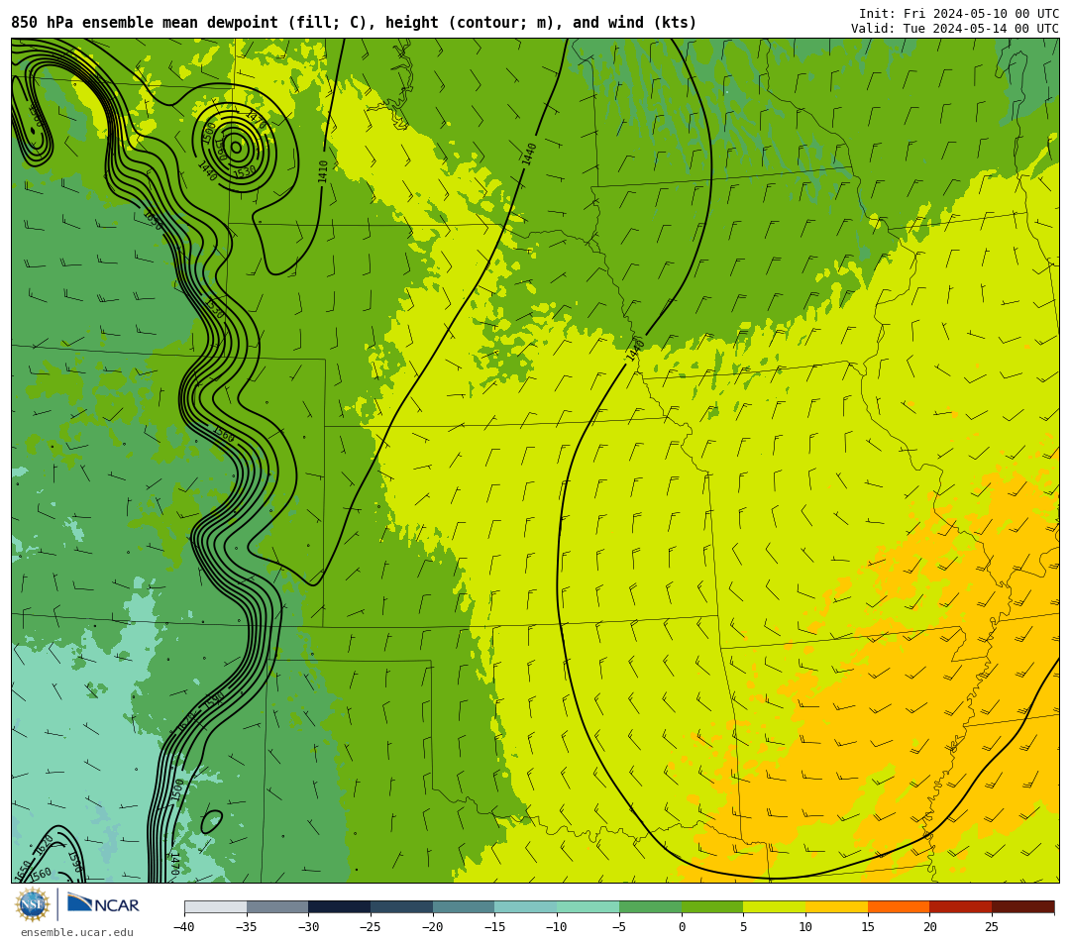Click the NSF logo emblem
This screenshot has width=1070, height=945.
pyautogui.click(x=32, y=904)
